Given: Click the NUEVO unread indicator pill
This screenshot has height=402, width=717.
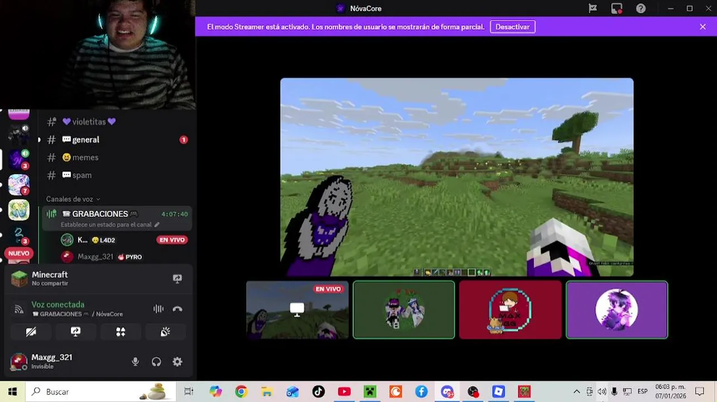Looking at the screenshot, I should [18, 253].
